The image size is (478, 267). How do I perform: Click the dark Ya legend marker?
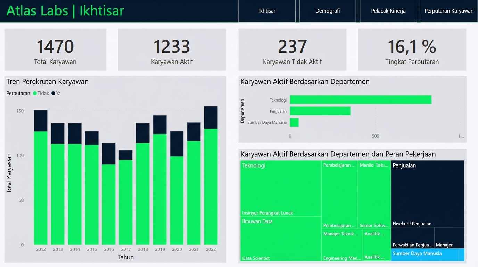(x=53, y=94)
